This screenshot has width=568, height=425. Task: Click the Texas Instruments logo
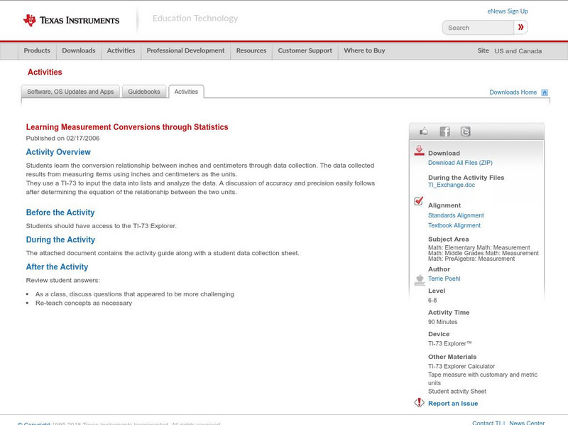[71, 21]
